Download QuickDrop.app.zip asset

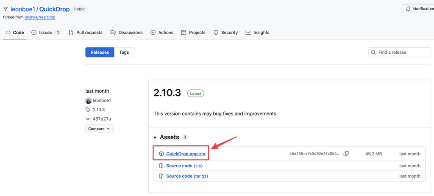(x=186, y=154)
